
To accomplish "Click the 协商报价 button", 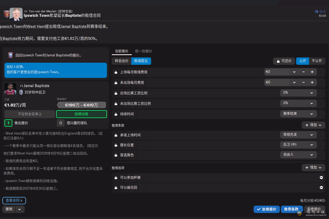I will (x=266, y=209).
